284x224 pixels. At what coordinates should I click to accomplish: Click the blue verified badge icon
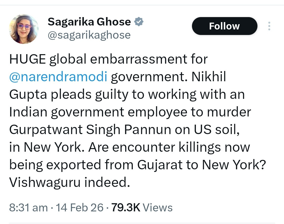[x=139, y=22]
